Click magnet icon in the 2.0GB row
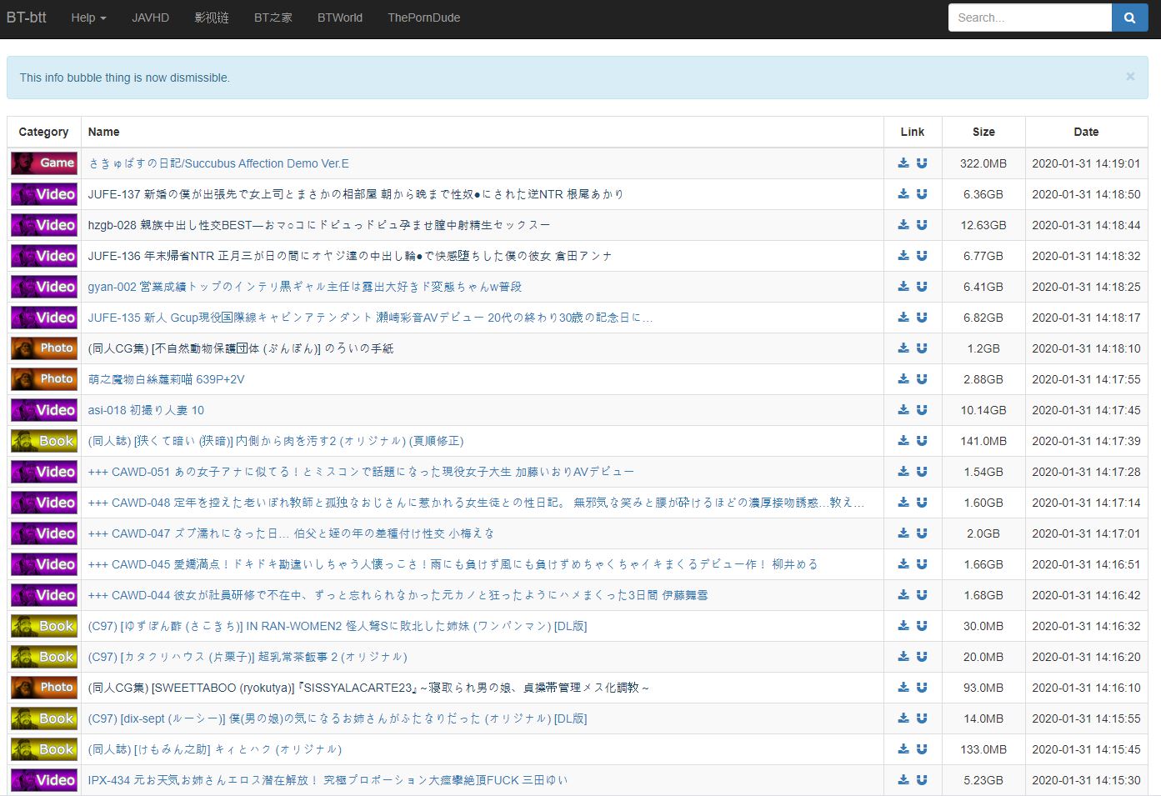This screenshot has width=1161, height=796. 922,533
